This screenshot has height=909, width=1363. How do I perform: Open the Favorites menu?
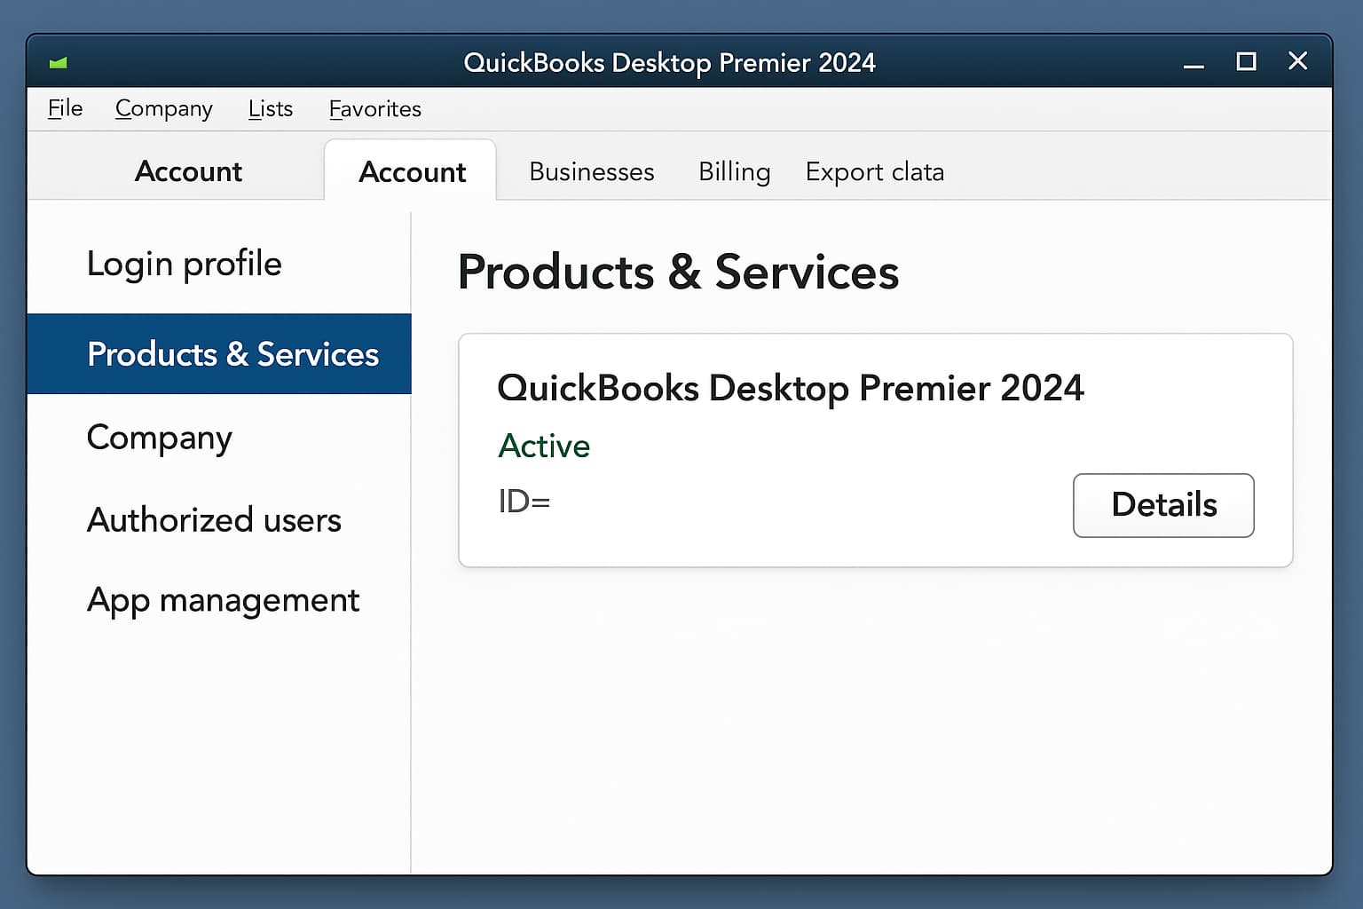[x=375, y=108]
